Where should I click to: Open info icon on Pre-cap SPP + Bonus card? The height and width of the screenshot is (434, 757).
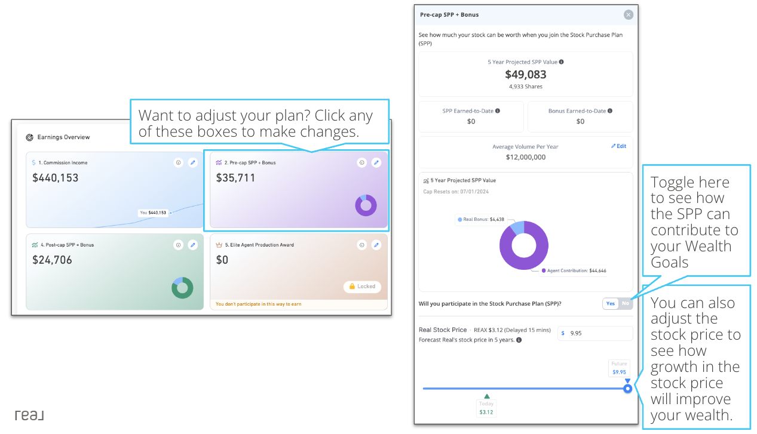[361, 162]
